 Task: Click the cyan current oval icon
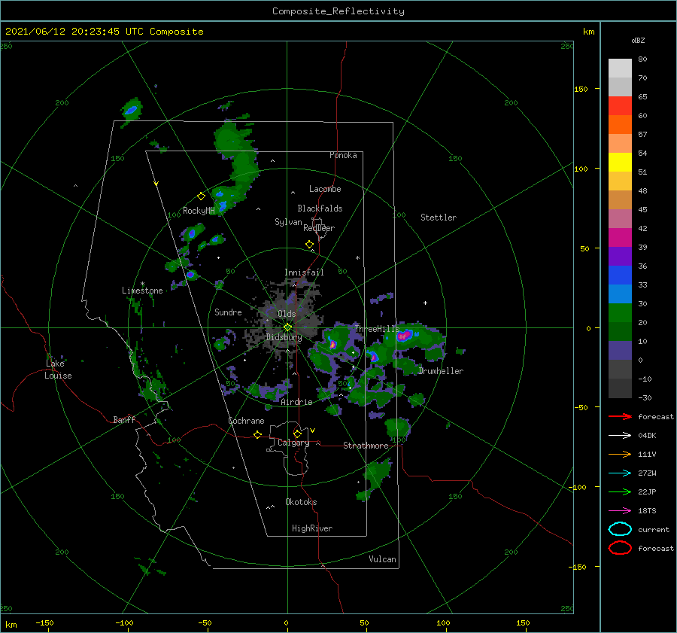coord(620,529)
